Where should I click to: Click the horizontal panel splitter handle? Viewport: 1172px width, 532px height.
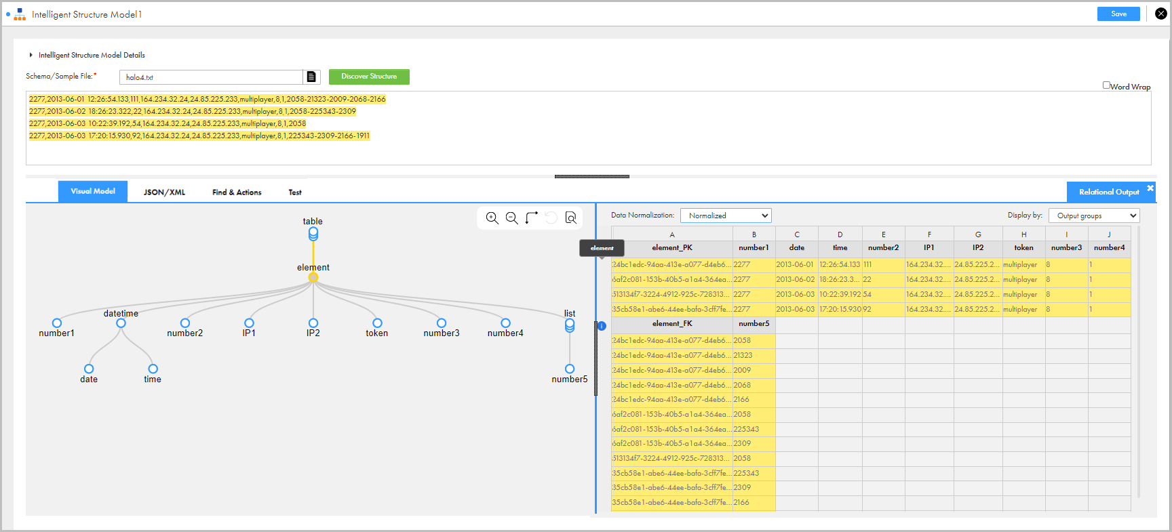pos(592,176)
